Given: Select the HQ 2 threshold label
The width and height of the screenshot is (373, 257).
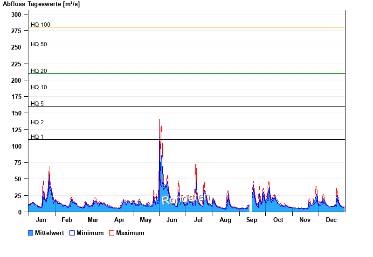Looking at the screenshot, I should 37,122.
